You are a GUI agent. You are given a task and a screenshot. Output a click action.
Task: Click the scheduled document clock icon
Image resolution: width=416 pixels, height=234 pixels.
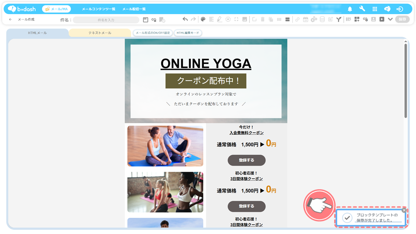[162, 20]
